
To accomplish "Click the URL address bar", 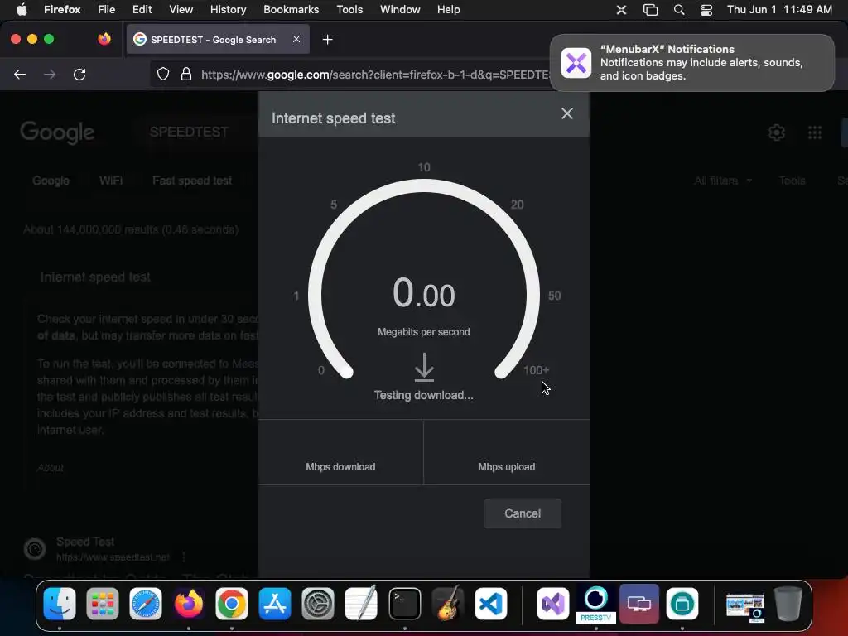I will click(375, 74).
